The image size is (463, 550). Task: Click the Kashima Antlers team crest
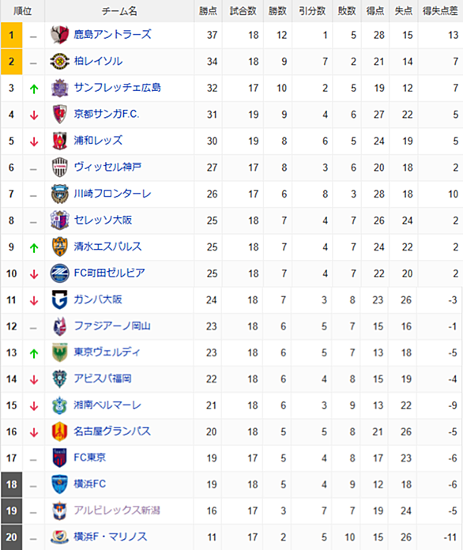59,35
